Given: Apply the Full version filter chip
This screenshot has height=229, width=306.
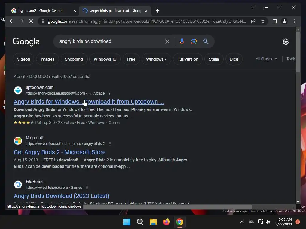Looking at the screenshot, I should pyautogui.click(x=188, y=59).
